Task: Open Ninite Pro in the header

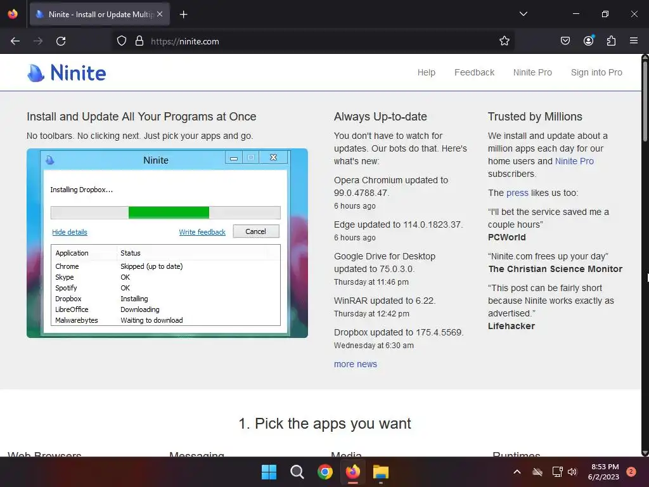Action: coord(532,72)
